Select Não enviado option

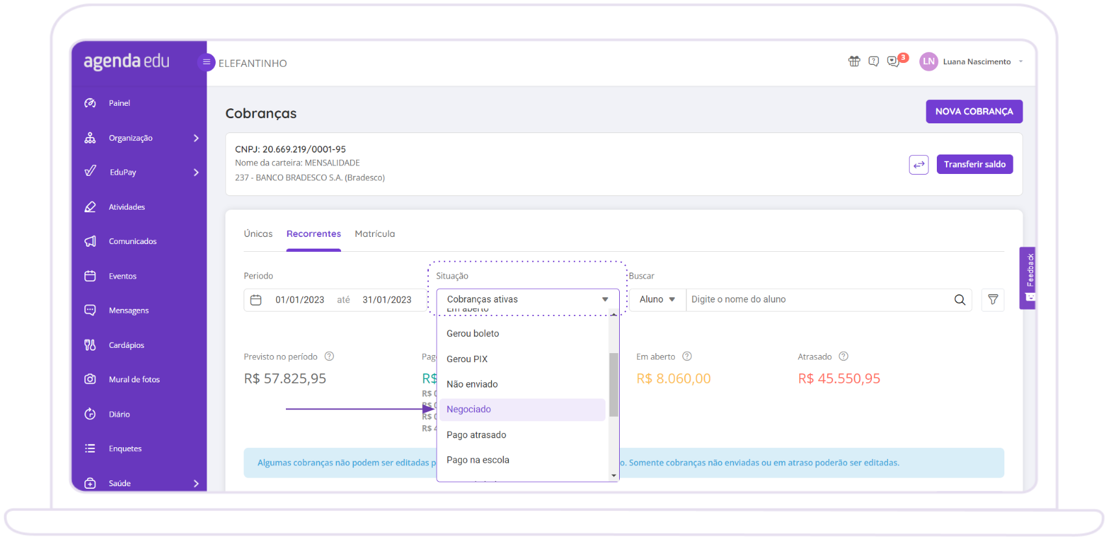pos(522,384)
